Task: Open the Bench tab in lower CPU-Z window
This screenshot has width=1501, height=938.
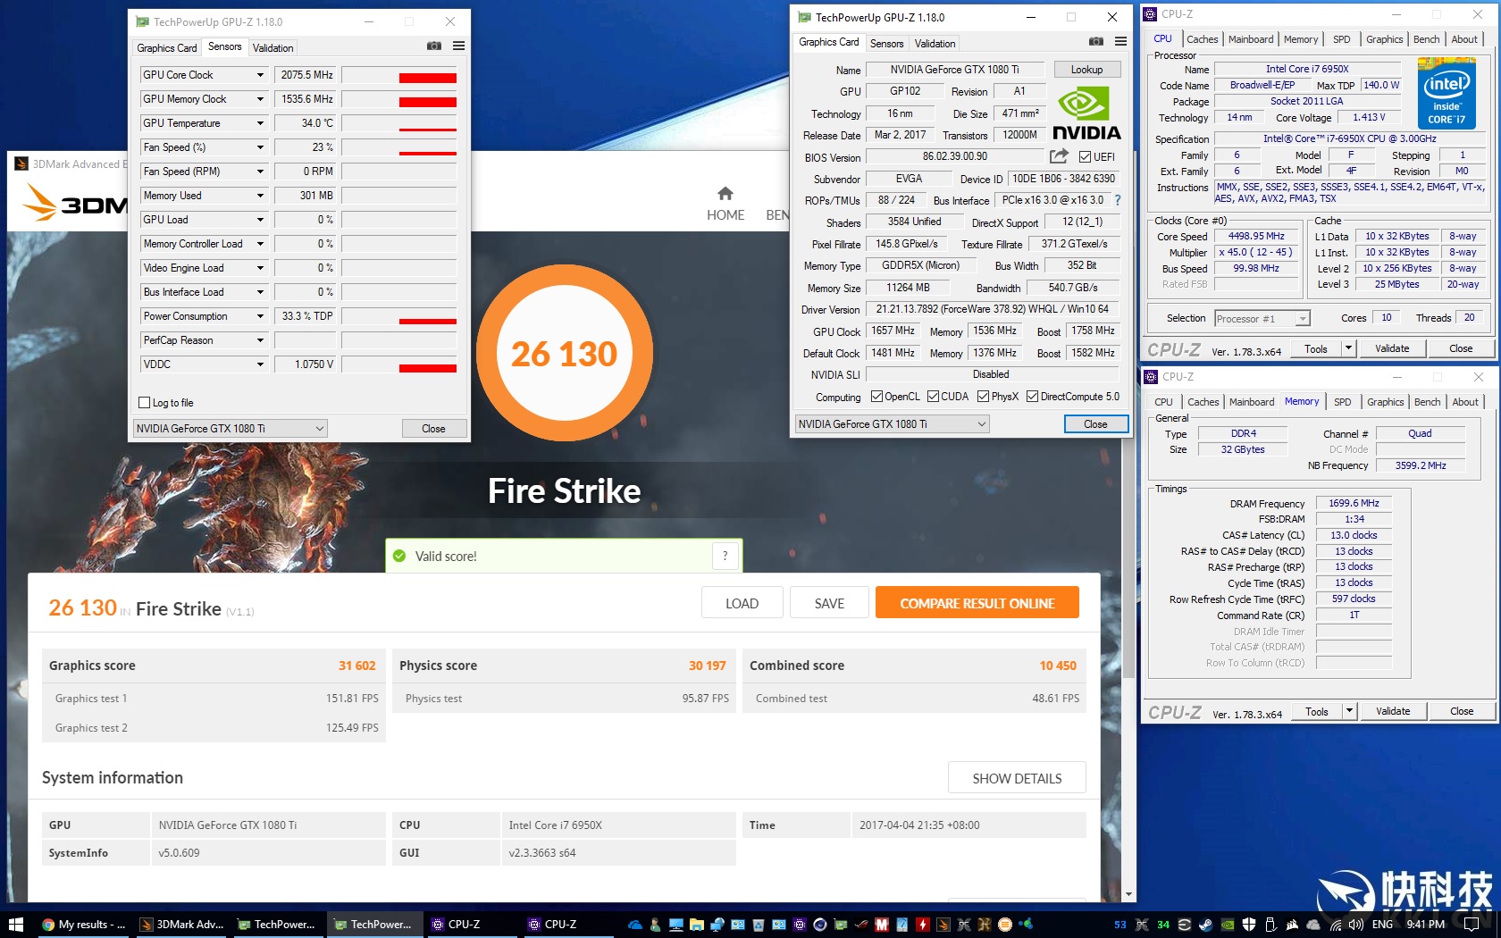Action: pos(1427,402)
